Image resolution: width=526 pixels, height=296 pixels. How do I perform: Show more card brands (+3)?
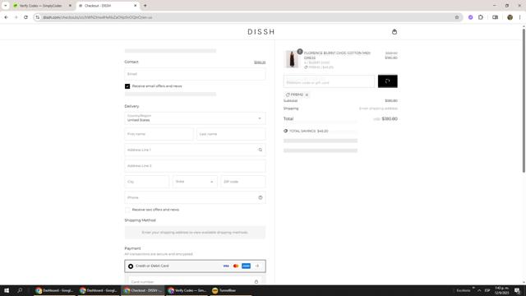[x=257, y=266]
